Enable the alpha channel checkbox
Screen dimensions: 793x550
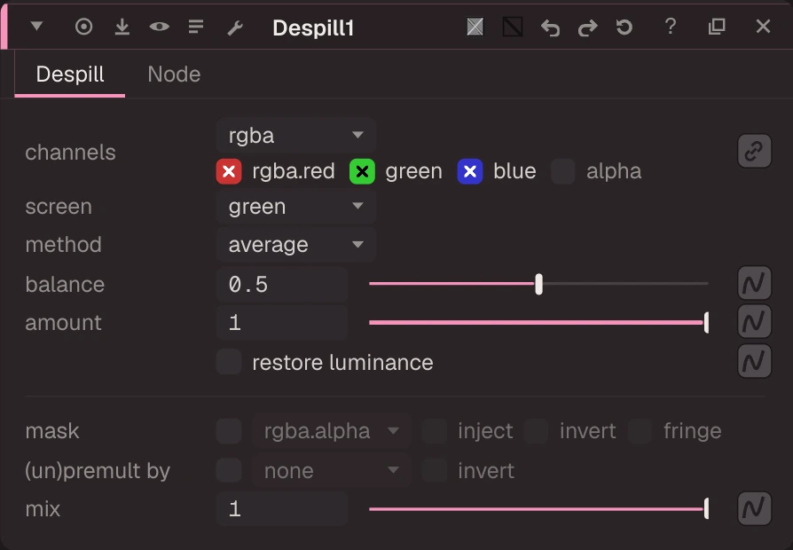563,171
